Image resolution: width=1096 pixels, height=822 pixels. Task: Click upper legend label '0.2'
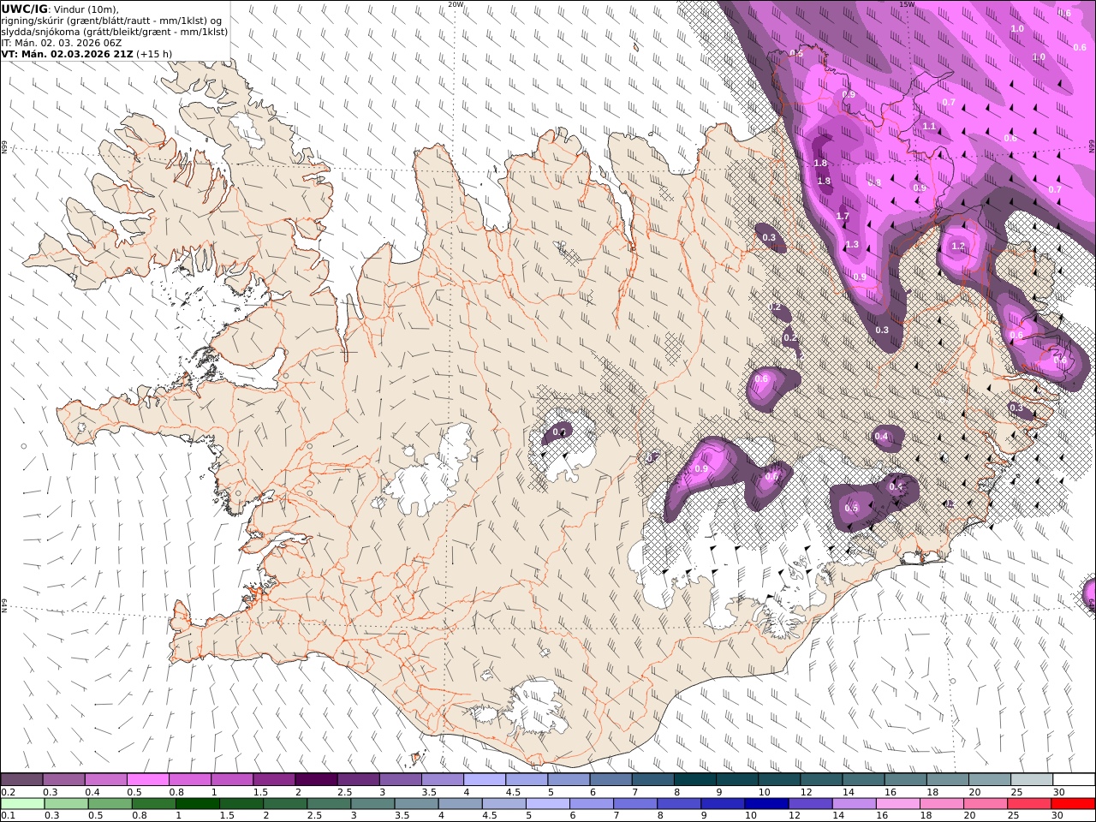coord(9,793)
